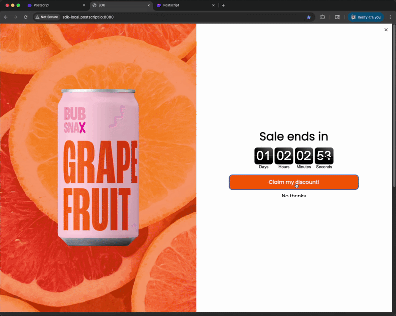Click the bookmark star icon

pyautogui.click(x=308, y=17)
